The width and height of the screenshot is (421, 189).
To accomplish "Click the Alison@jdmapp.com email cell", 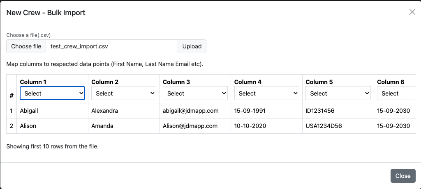I will (190, 126).
